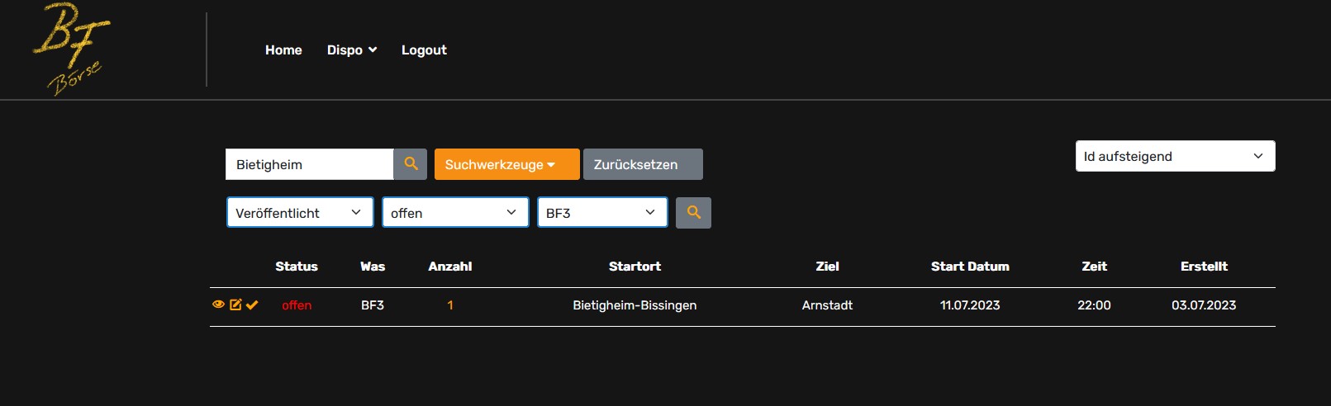Click the filter search magnifier beside BF3 dropdown

pos(693,213)
